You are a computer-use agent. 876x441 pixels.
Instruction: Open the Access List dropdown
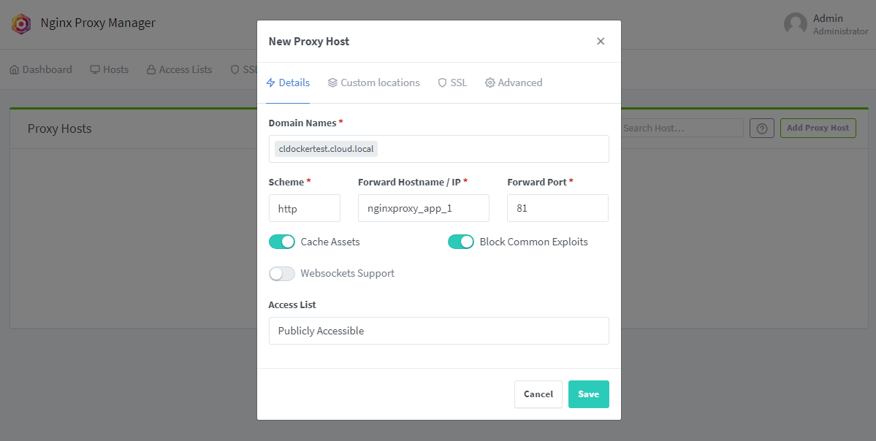(438, 331)
